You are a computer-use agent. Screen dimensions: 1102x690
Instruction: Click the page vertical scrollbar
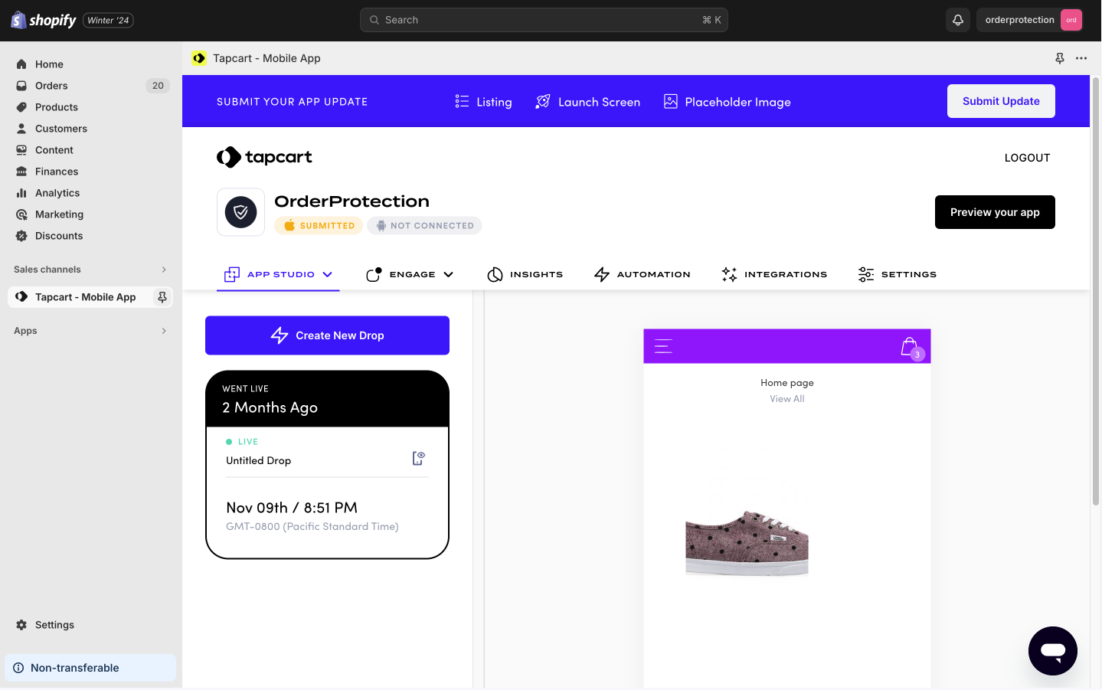pyautogui.click(x=1096, y=291)
